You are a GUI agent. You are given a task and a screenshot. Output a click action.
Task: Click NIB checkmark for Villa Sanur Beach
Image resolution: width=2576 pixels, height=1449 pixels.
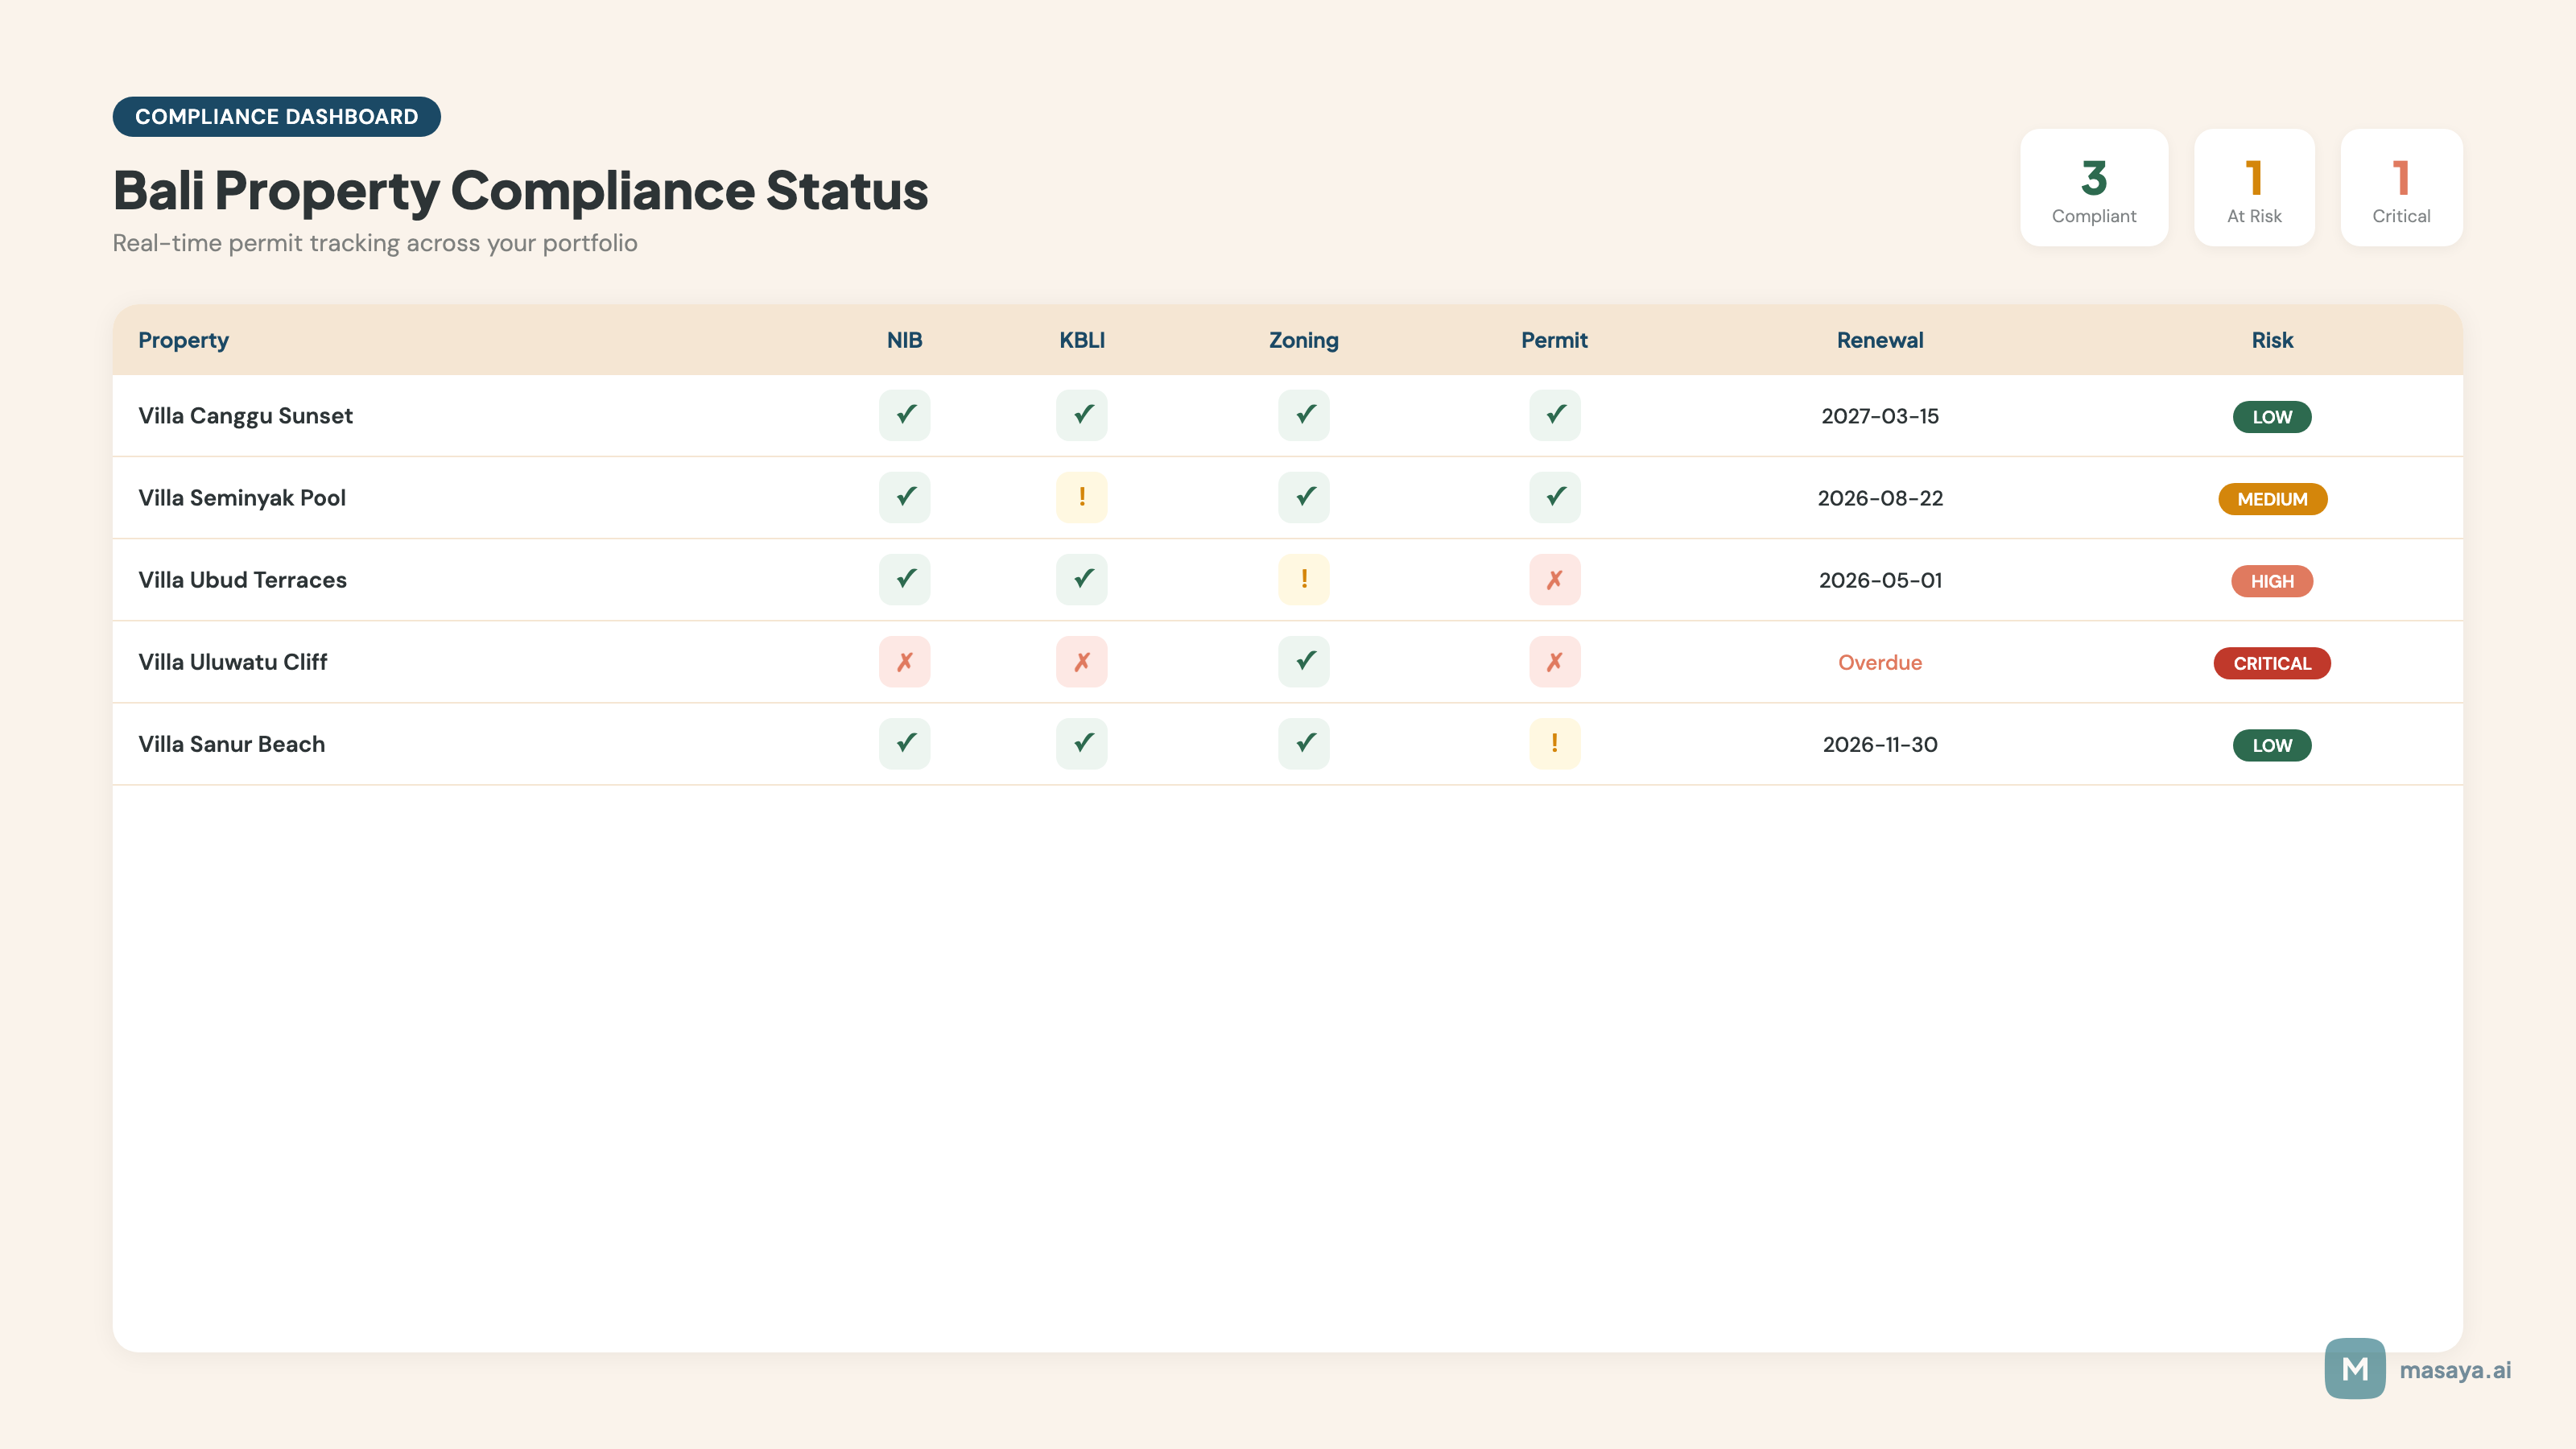904,743
